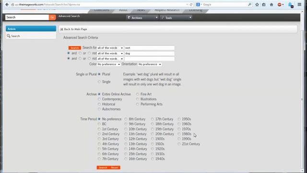
Task: Click the Back to Main Page icon
Action: tap(62, 29)
